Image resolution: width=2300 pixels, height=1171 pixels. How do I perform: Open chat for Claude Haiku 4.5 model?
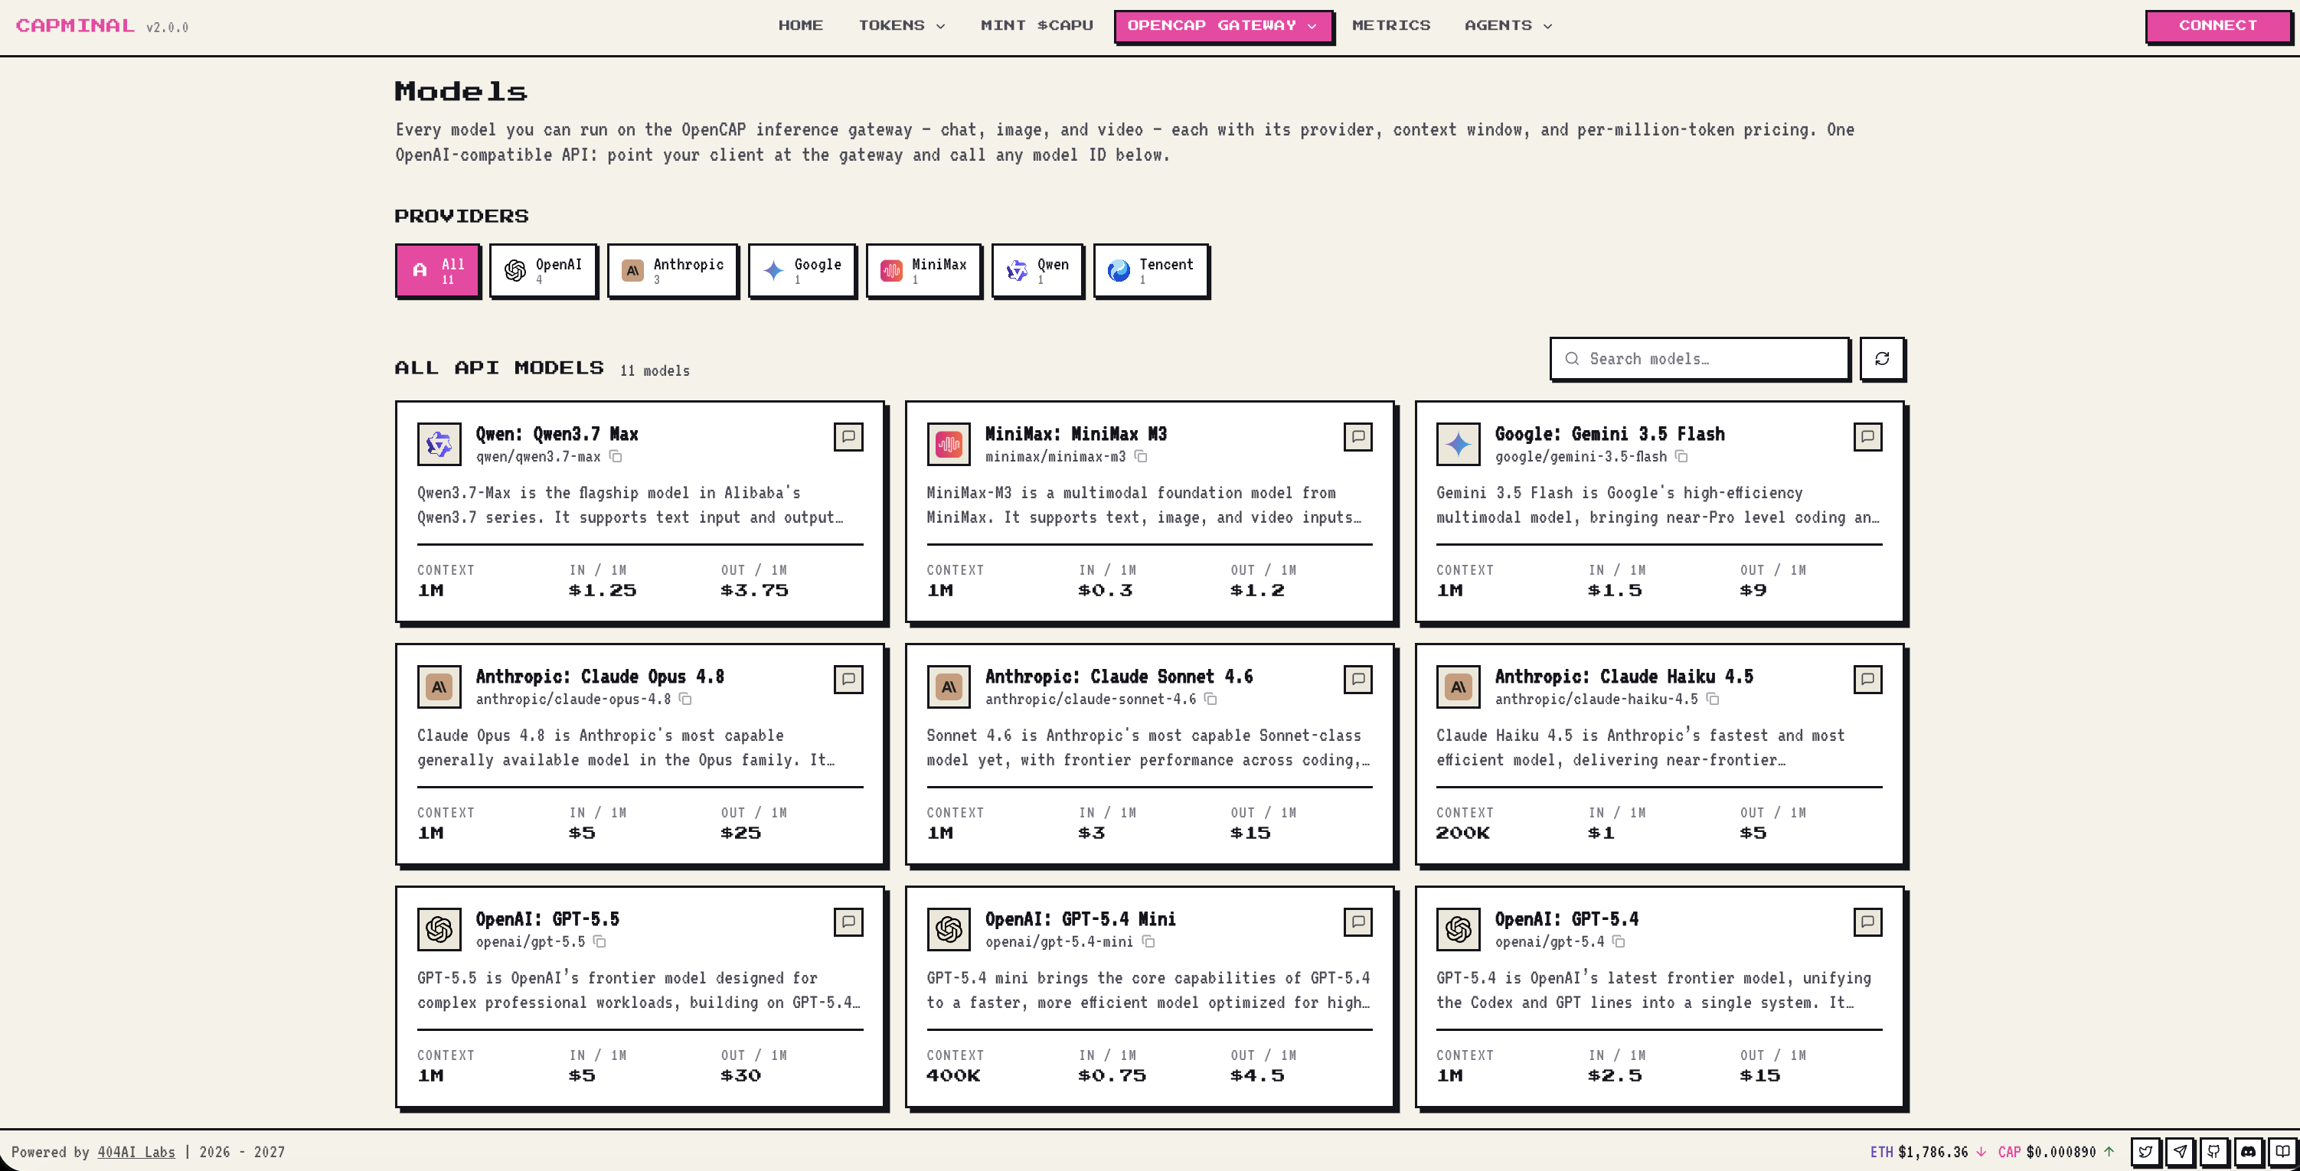(1868, 679)
